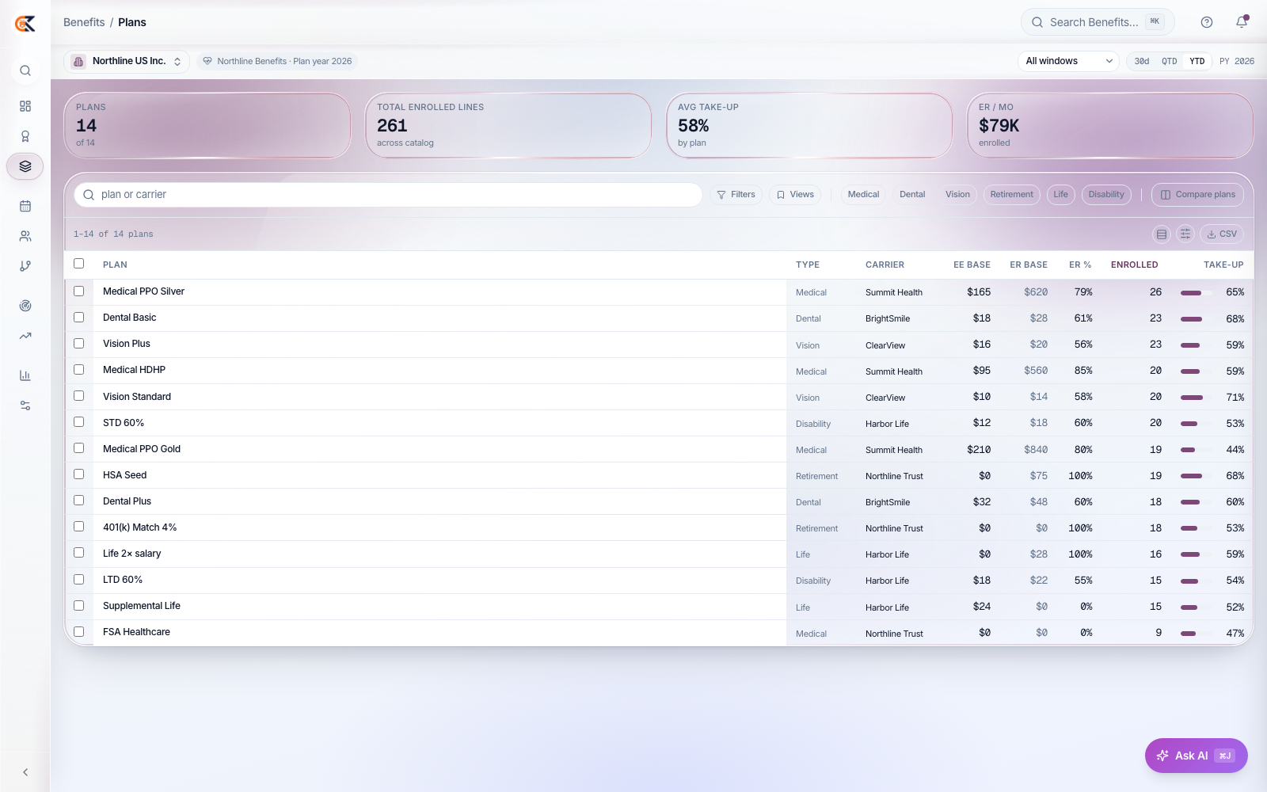Click the Northline US Inc. building icon

[78, 61]
